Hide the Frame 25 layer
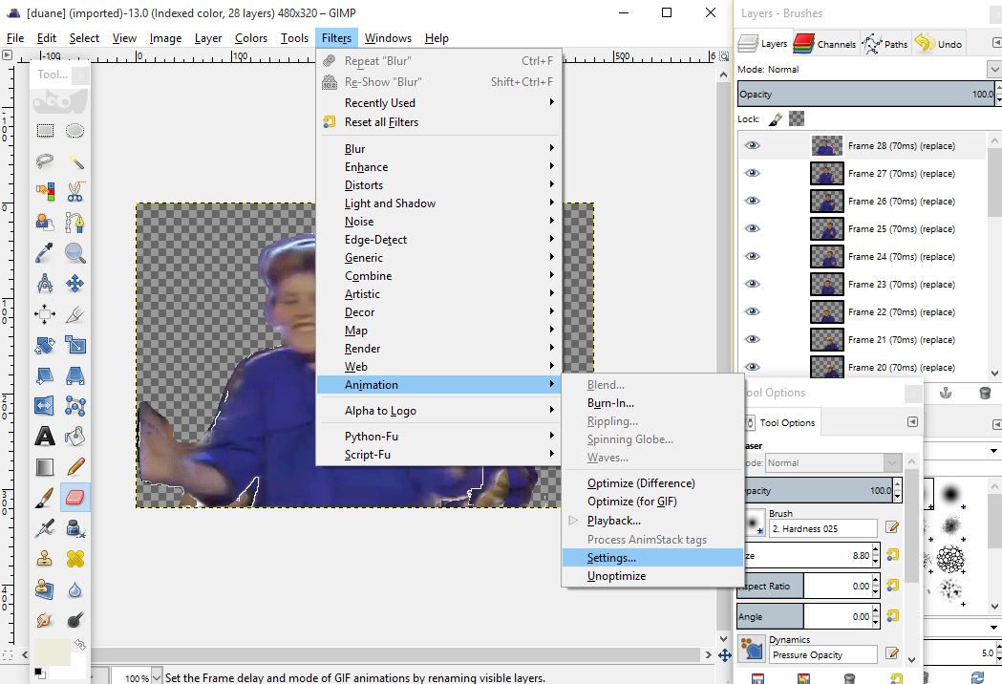1002x684 pixels. (753, 229)
